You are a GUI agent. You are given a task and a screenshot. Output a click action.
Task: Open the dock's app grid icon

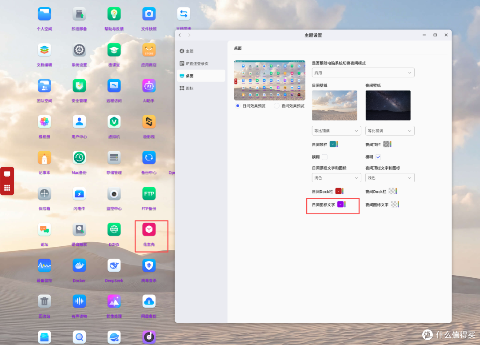click(7, 188)
